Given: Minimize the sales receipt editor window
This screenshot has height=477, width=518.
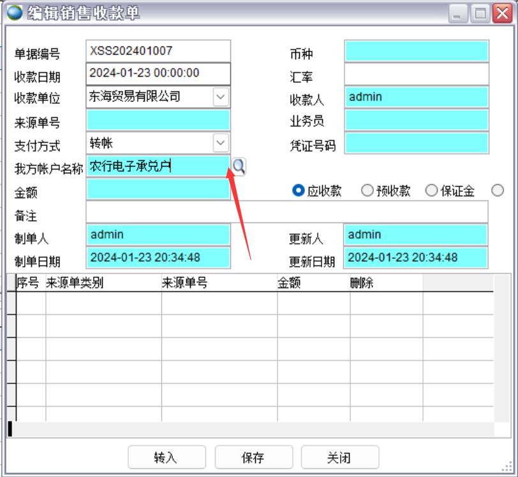Looking at the screenshot, I should 458,13.
